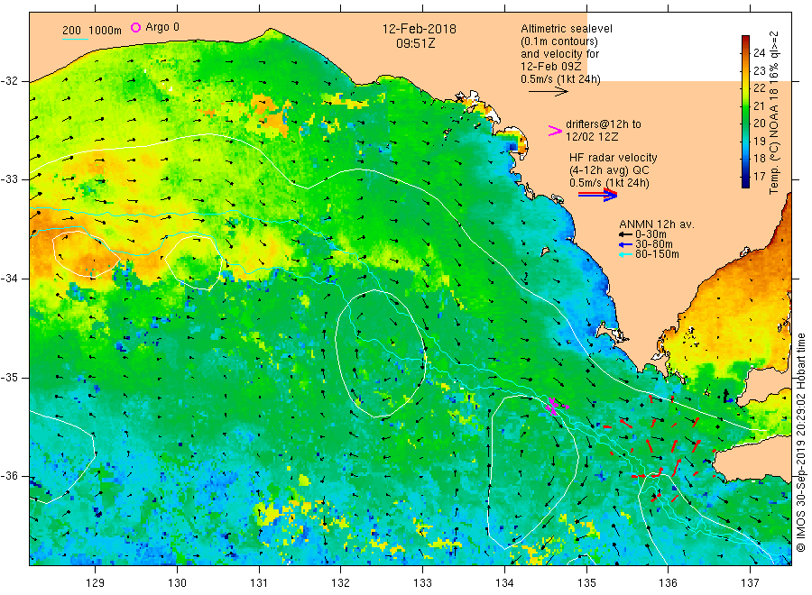
Task: Click the '09:51Z' time label
Action: [x=415, y=43]
